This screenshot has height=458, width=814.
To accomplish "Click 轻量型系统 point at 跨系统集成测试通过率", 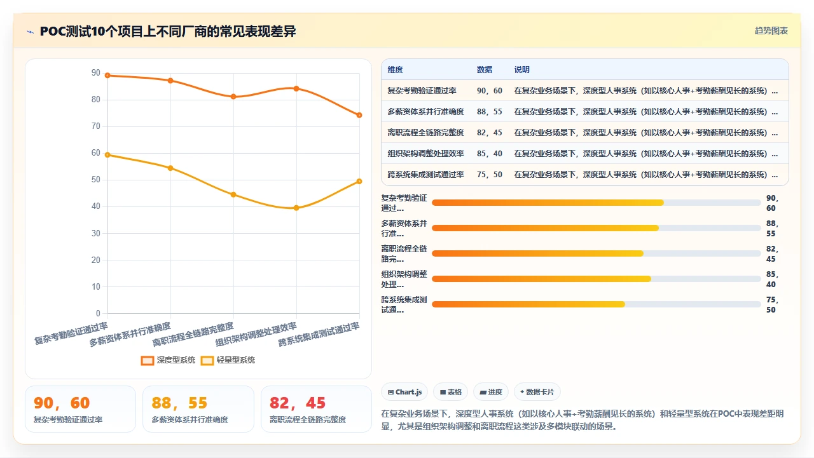I will [359, 181].
